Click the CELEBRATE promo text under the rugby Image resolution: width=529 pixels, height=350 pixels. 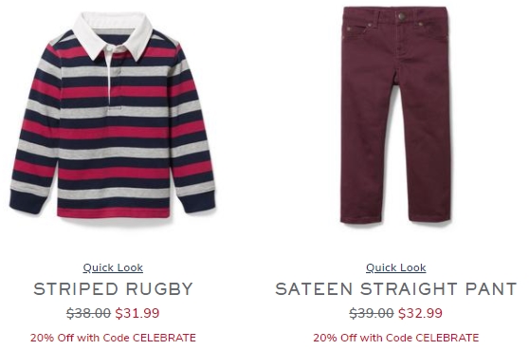(x=113, y=338)
